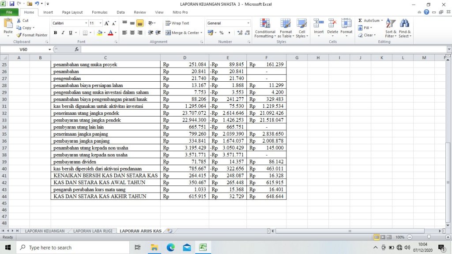Viewport: 452px width, 254px height.
Task: Expand the General number format dropdown
Action: [248, 23]
